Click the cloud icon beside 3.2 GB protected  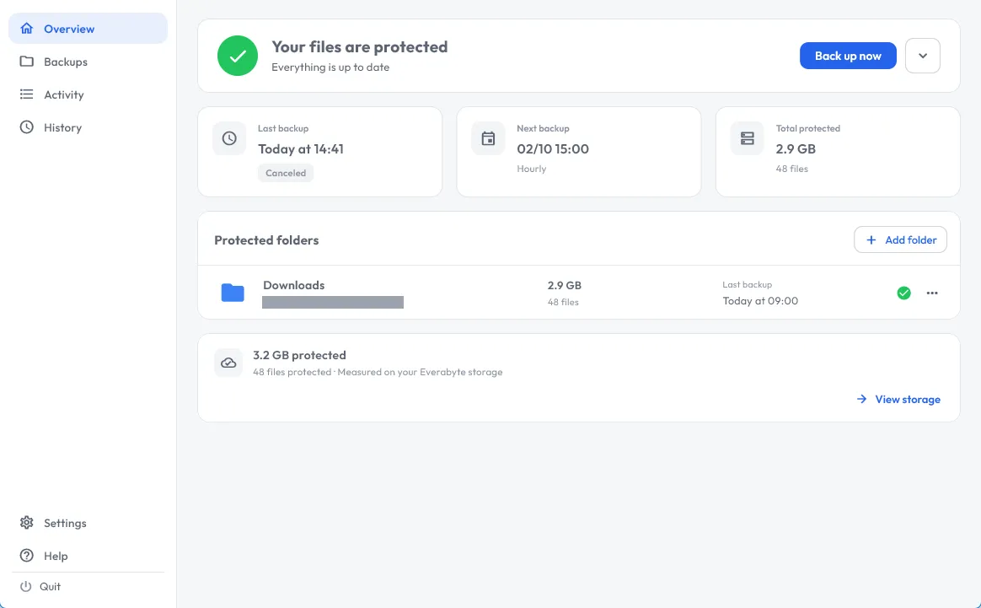228,363
